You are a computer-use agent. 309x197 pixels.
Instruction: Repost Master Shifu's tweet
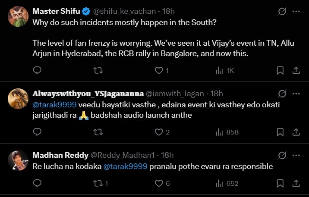[x=98, y=70]
